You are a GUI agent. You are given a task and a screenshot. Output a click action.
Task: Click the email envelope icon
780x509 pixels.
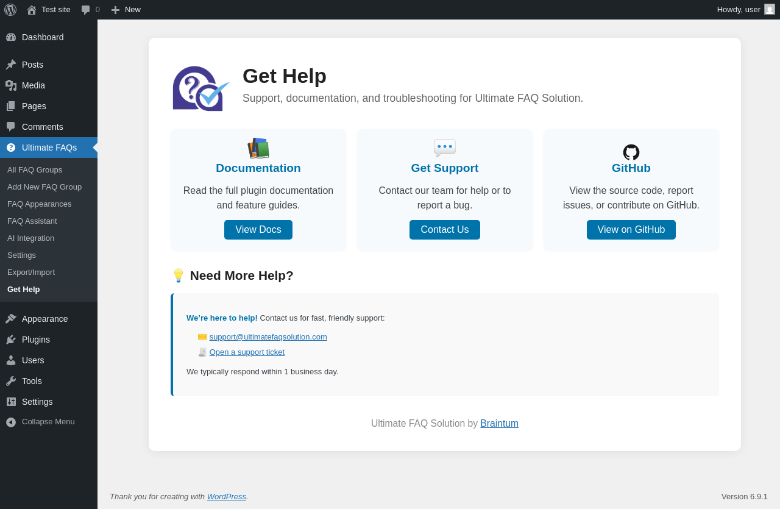click(202, 337)
